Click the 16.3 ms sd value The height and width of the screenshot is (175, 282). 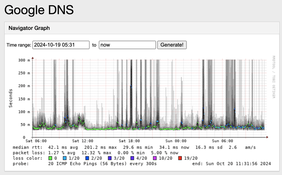(x=209, y=147)
